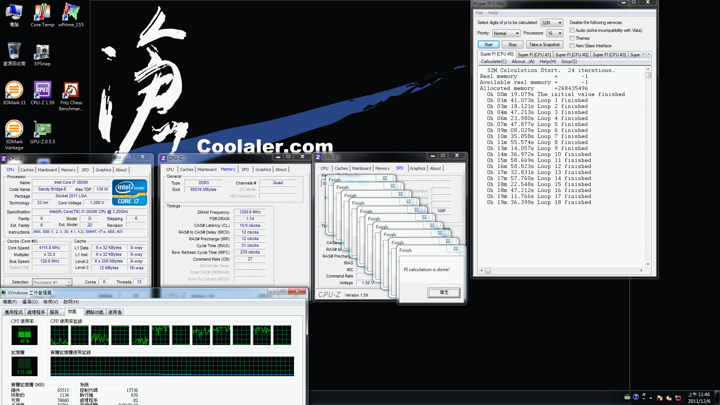The width and height of the screenshot is (720, 405).
Task: Click the Core Speed 4115.8 MHz field
Action: pyautogui.click(x=49, y=248)
